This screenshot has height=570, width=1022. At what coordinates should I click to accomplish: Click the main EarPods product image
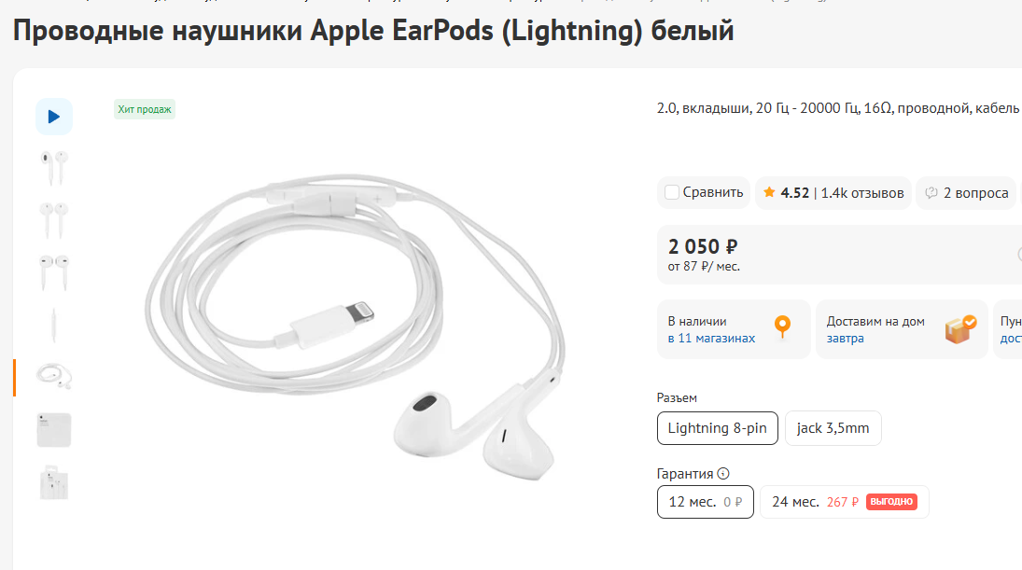click(x=356, y=326)
